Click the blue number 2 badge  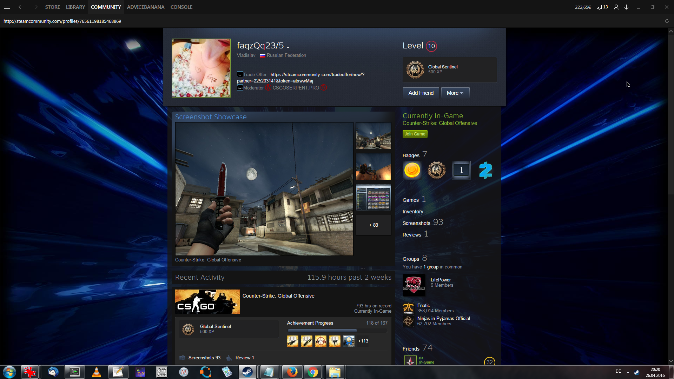pos(485,170)
